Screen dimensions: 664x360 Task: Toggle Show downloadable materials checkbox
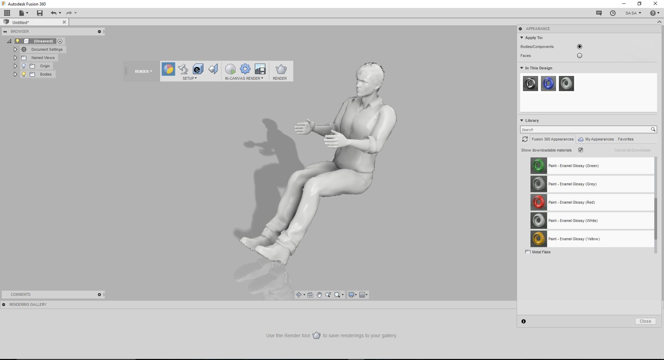581,150
